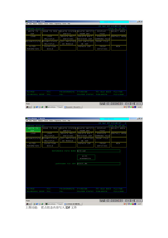The width and height of the screenshot is (168, 238).
Task: Choose PRINT FILE in the upper screenshot
Action: coord(102,43)
